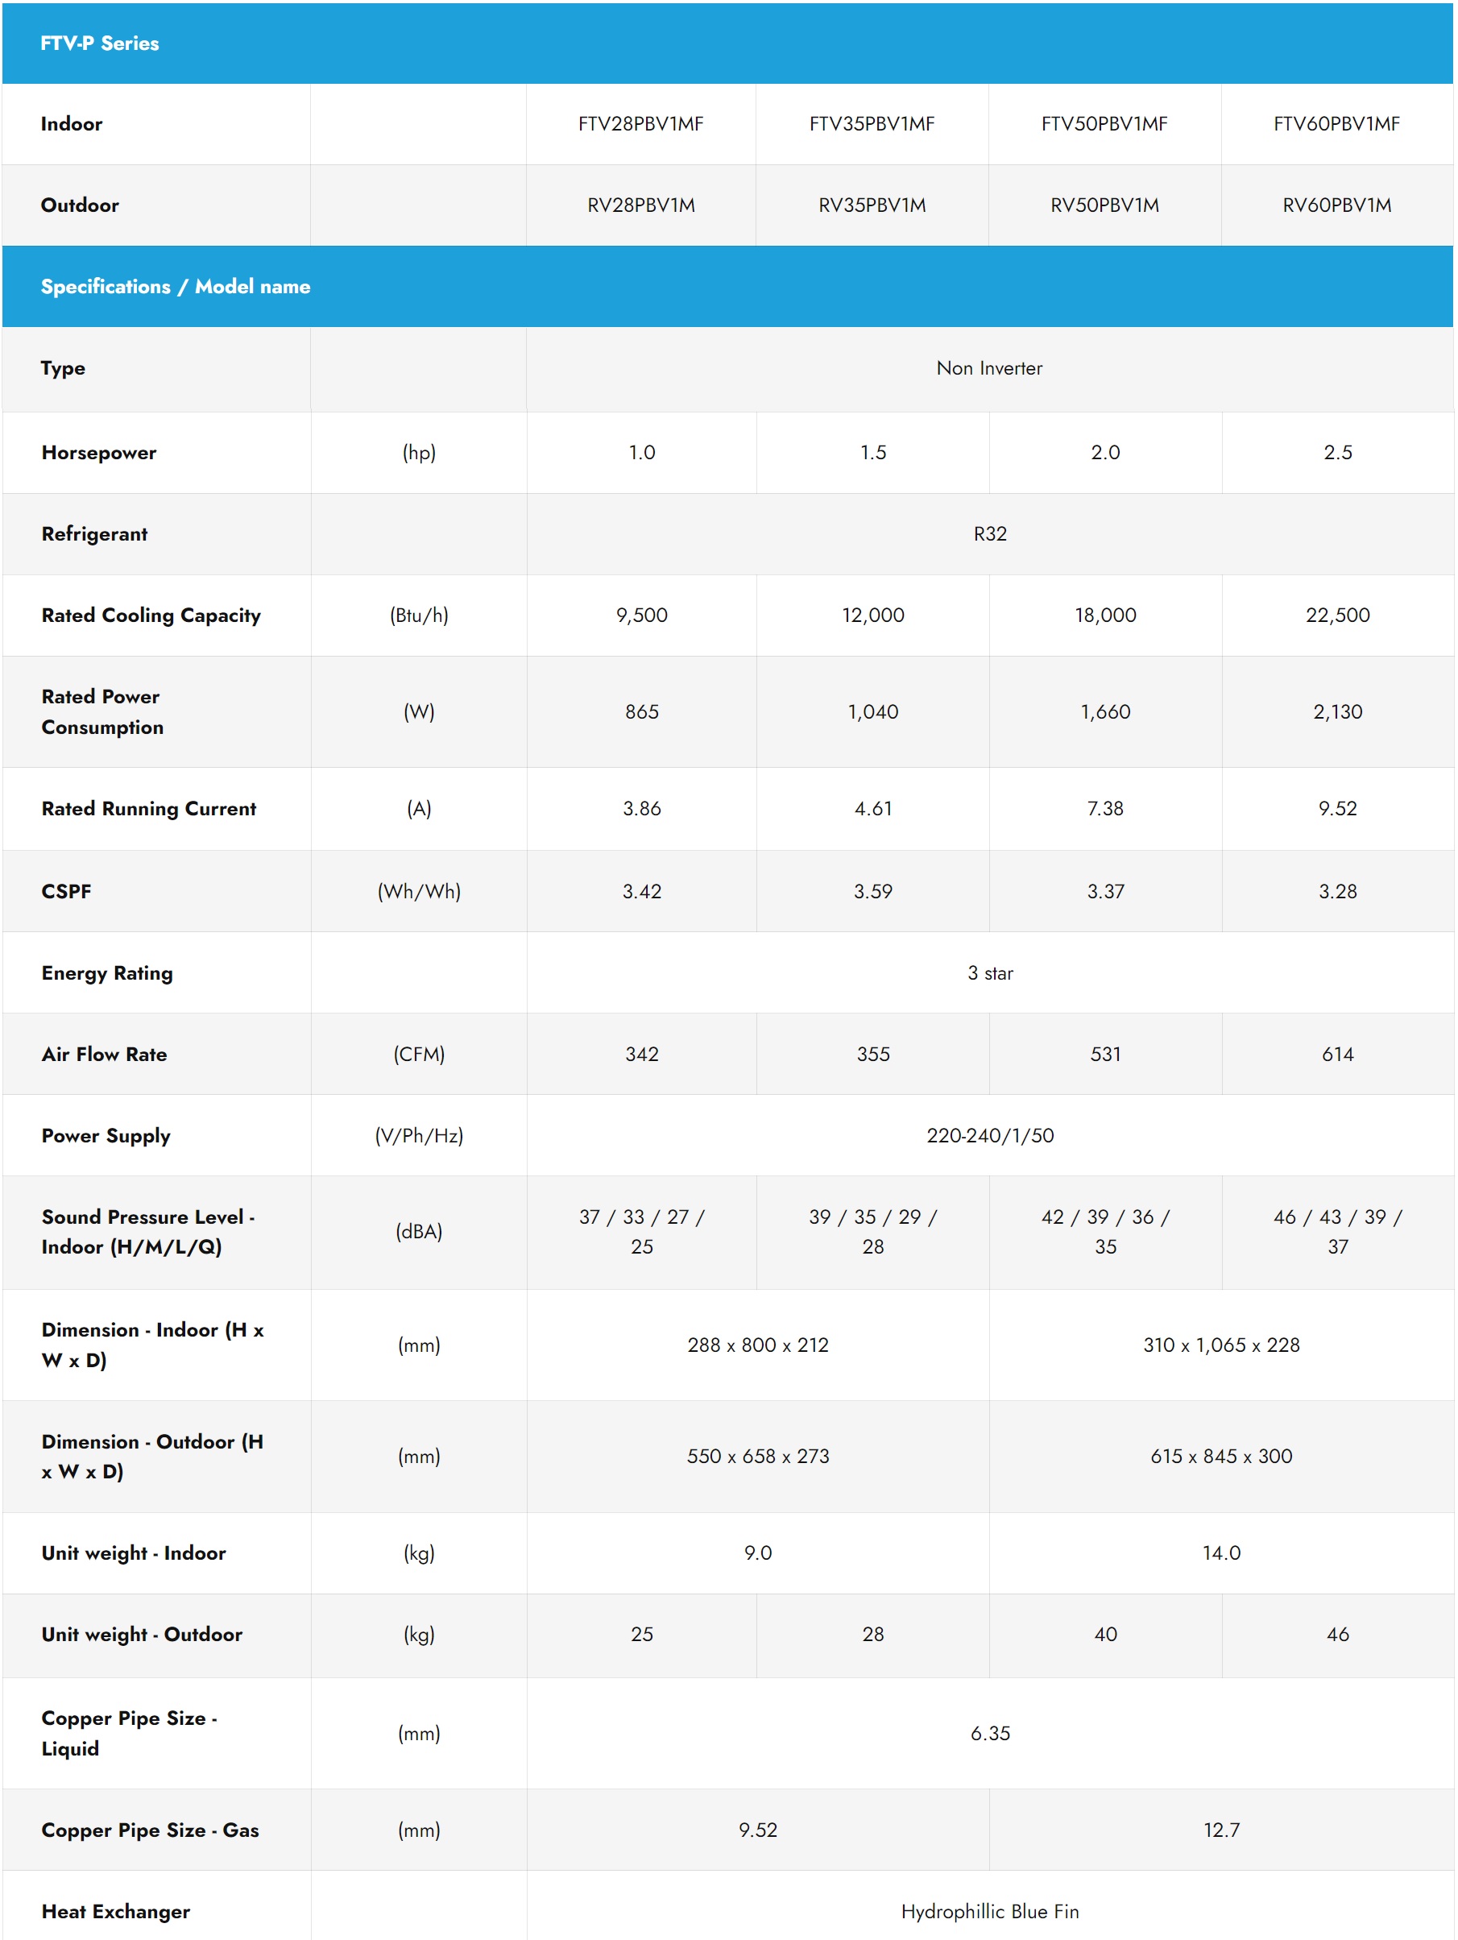Select the Non Inverter type value
The height and width of the screenshot is (1940, 1458).
click(990, 368)
